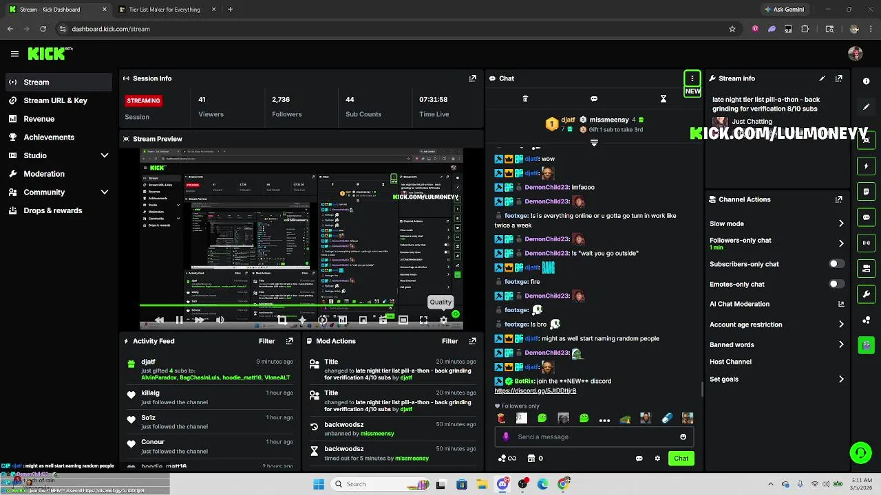Show hidden icons in the system tray
Viewport: 881px width, 495px height.
[x=770, y=484]
